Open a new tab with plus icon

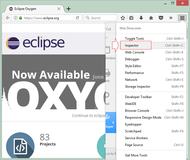(x=69, y=9)
